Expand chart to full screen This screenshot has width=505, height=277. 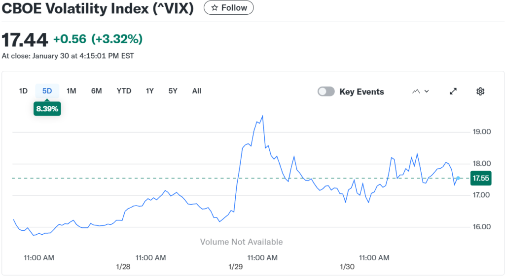(x=453, y=91)
